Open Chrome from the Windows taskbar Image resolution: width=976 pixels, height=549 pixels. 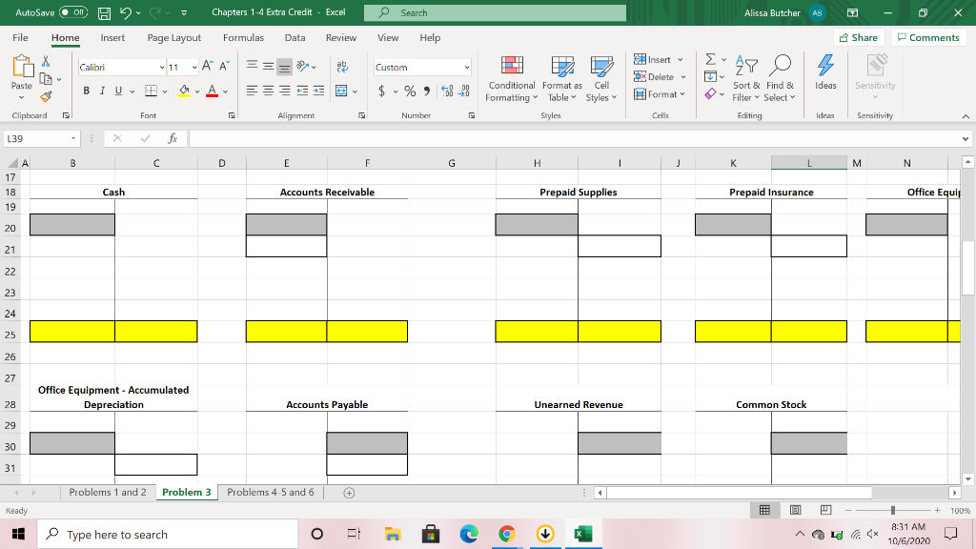(507, 534)
